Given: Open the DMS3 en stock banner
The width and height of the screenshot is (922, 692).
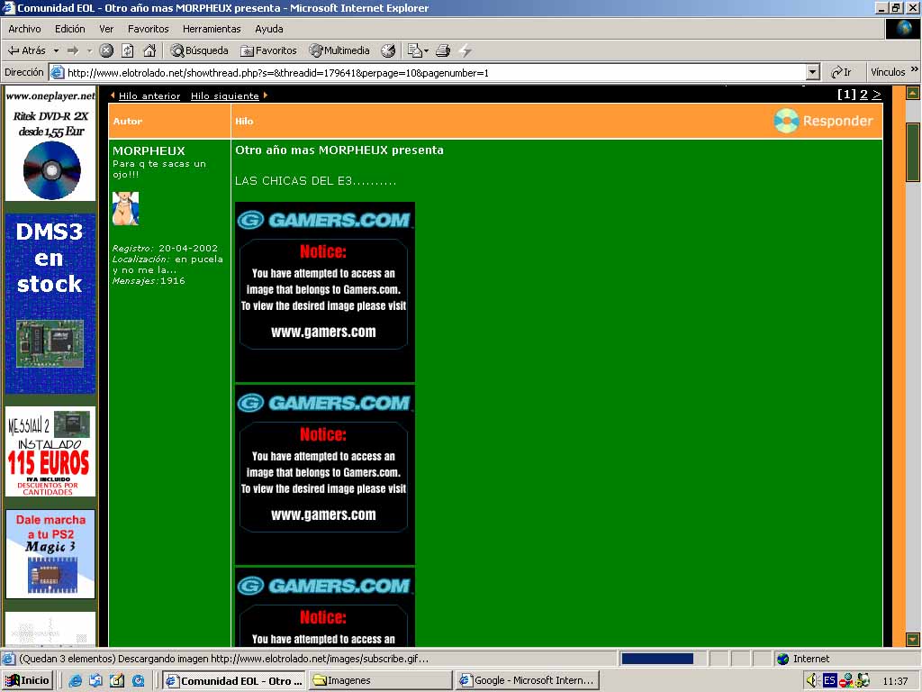Looking at the screenshot, I should (50, 303).
